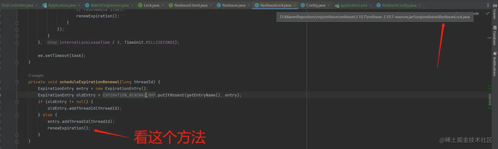Click the '2 usages' code hint
The image size is (498, 149).
point(36,75)
